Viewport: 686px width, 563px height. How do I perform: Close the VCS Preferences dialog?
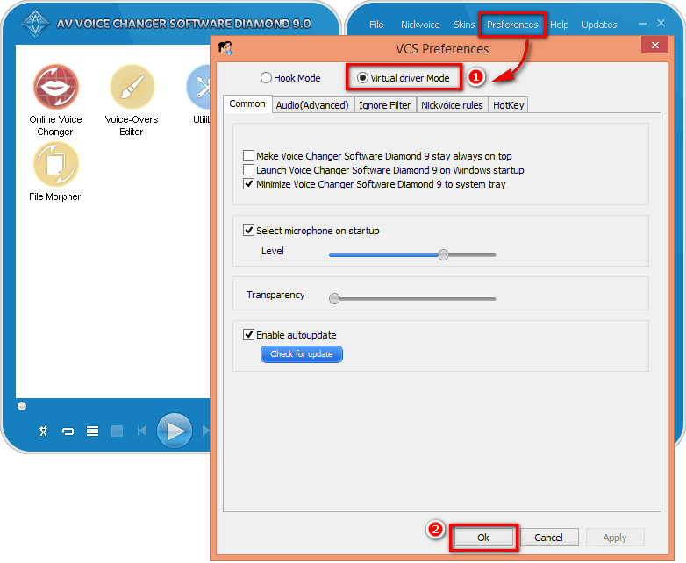655,45
